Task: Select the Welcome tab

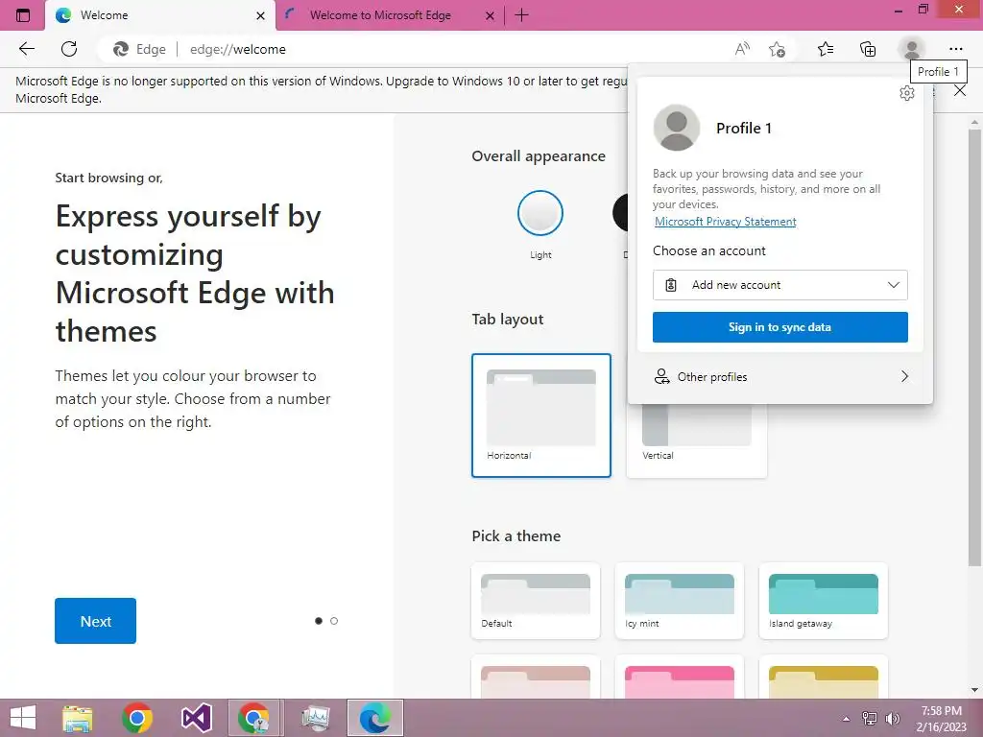Action: pyautogui.click(x=160, y=15)
